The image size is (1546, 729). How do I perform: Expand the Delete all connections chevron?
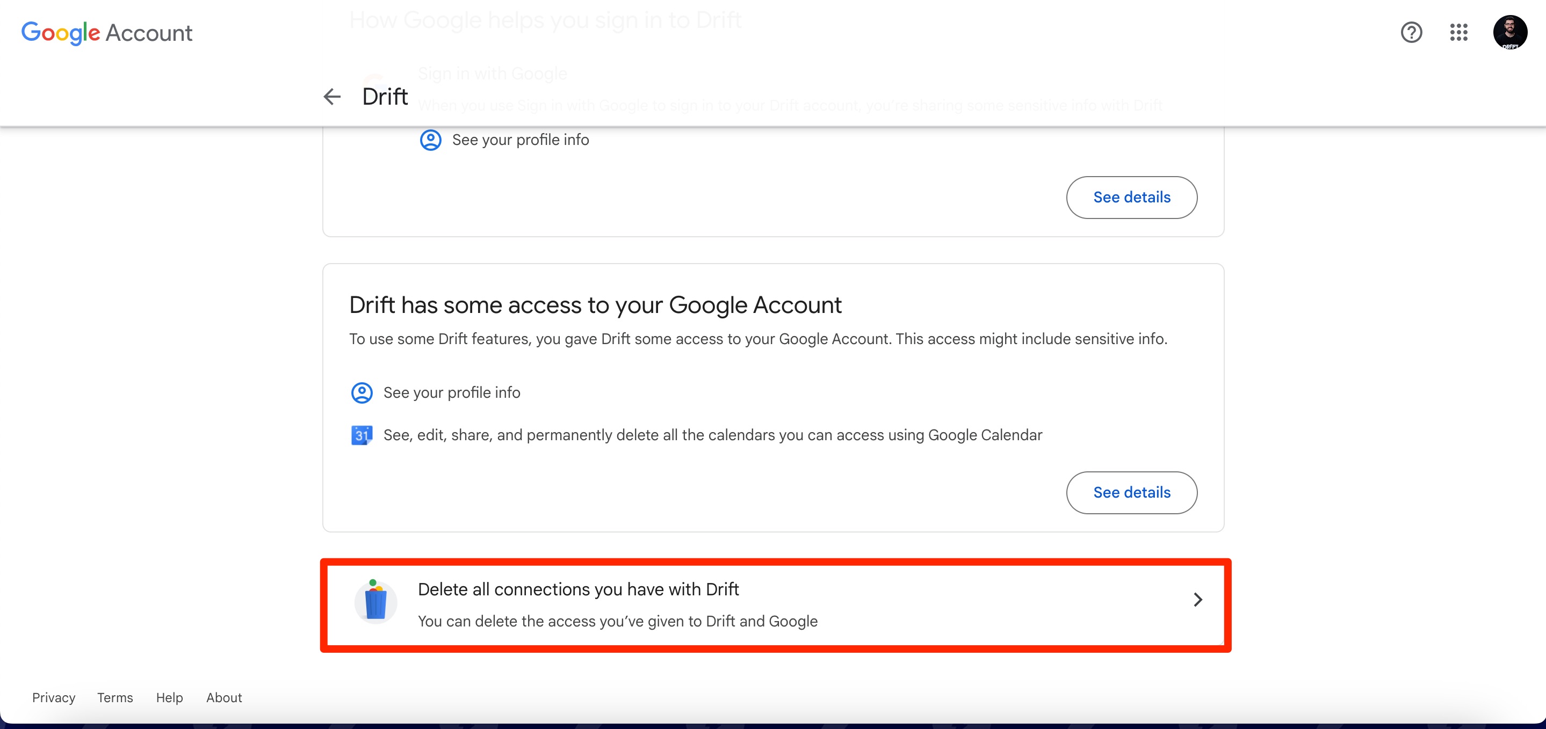coord(1197,600)
